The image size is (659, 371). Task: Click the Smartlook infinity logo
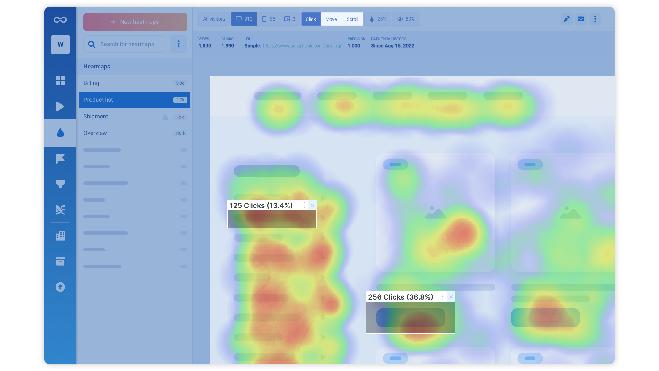click(x=60, y=20)
